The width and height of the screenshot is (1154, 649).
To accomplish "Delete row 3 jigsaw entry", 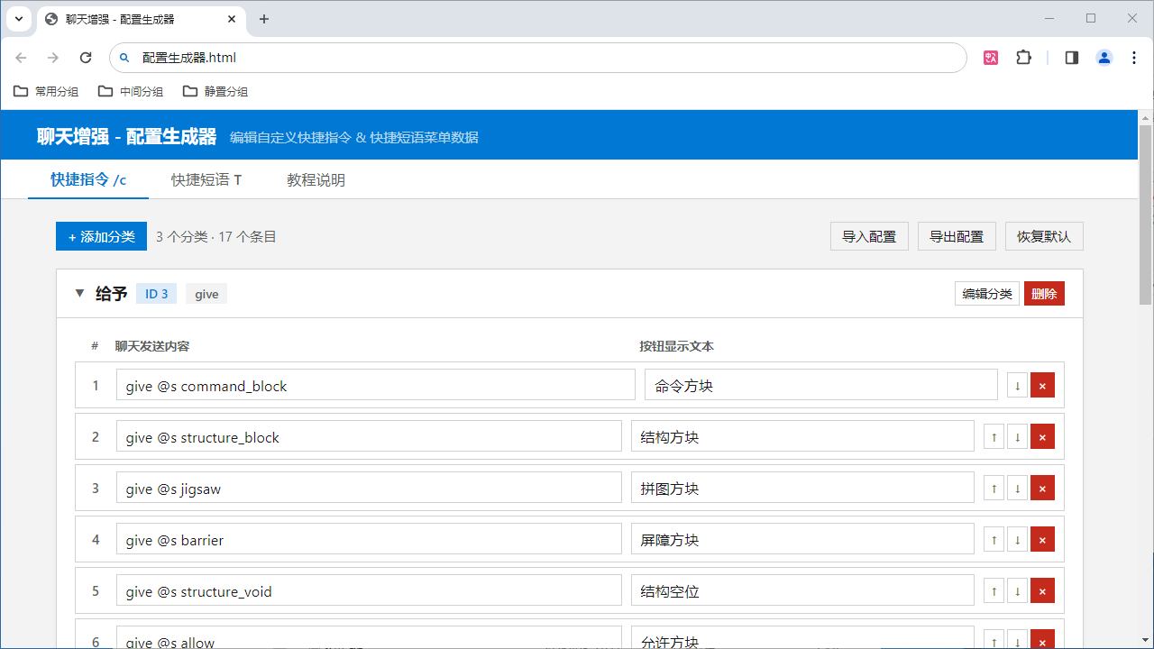I will (1042, 488).
